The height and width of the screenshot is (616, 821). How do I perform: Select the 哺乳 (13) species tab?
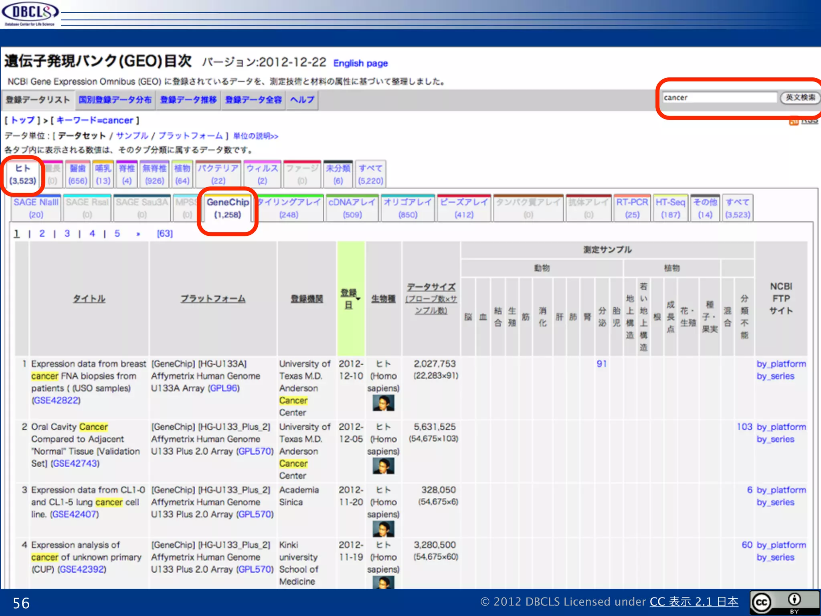pos(103,174)
